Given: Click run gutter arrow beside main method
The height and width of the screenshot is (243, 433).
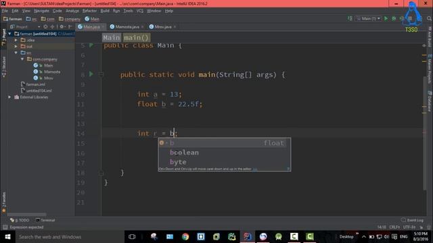Looking at the screenshot, I should point(91,74).
